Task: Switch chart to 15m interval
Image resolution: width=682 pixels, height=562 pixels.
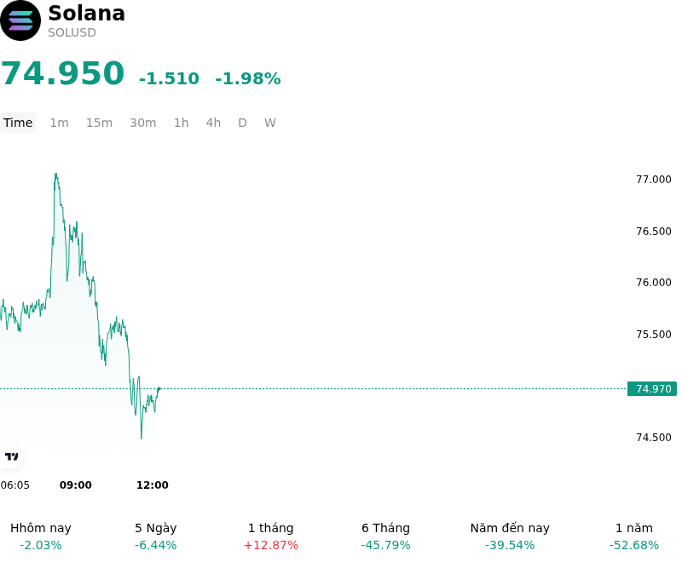Action: [x=99, y=123]
